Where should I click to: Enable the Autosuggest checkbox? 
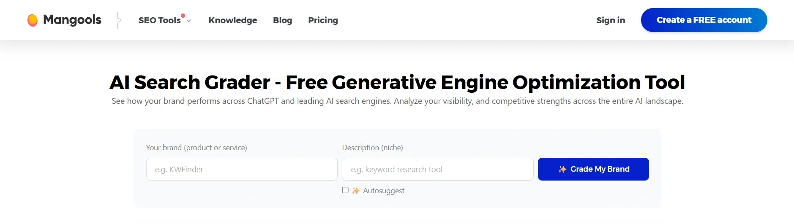pyautogui.click(x=345, y=190)
